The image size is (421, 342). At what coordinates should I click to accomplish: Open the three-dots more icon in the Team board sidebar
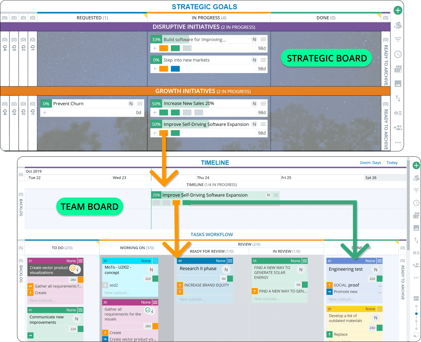[416, 278]
